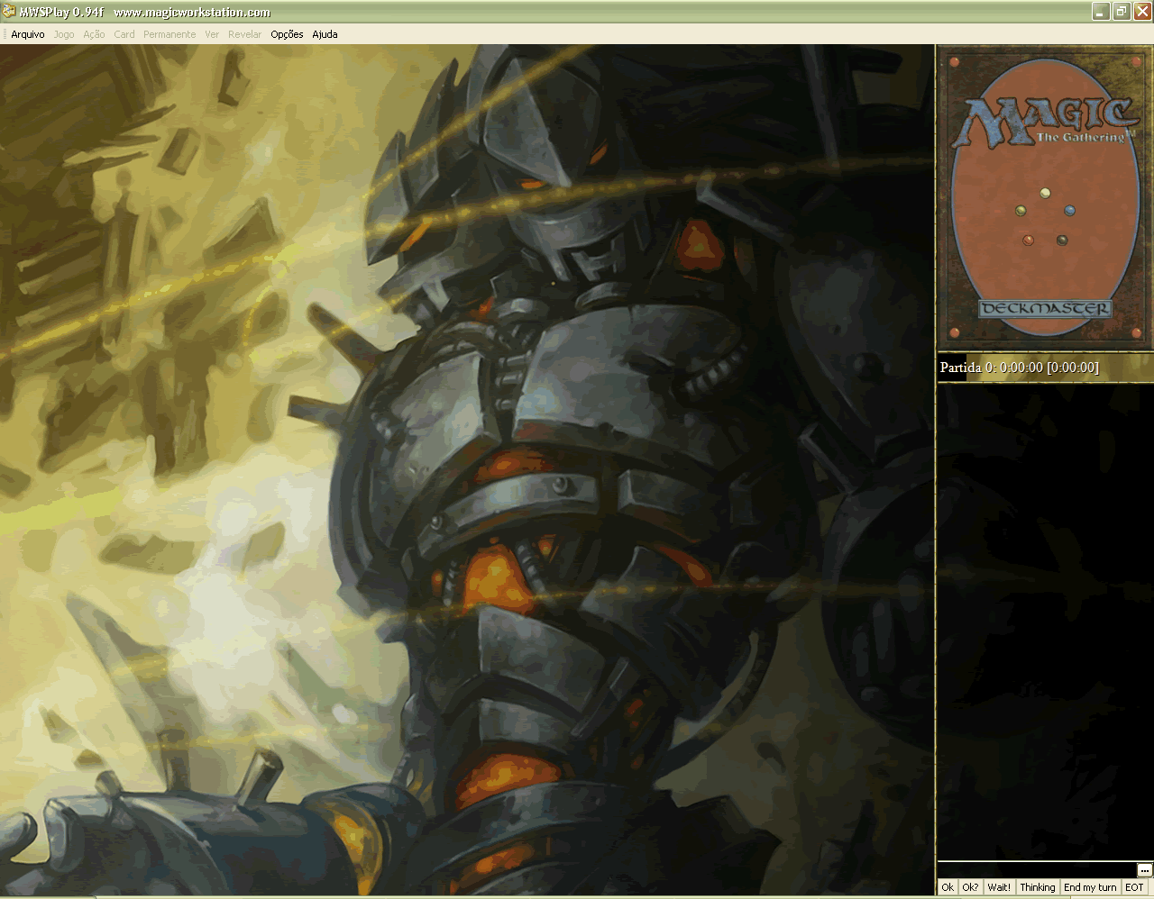1154x899 pixels.
Task: Send the Wait! quick message
Action: [x=999, y=887]
